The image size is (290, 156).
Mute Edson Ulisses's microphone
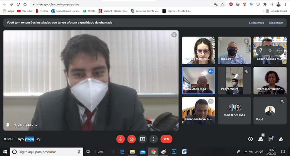270,50
